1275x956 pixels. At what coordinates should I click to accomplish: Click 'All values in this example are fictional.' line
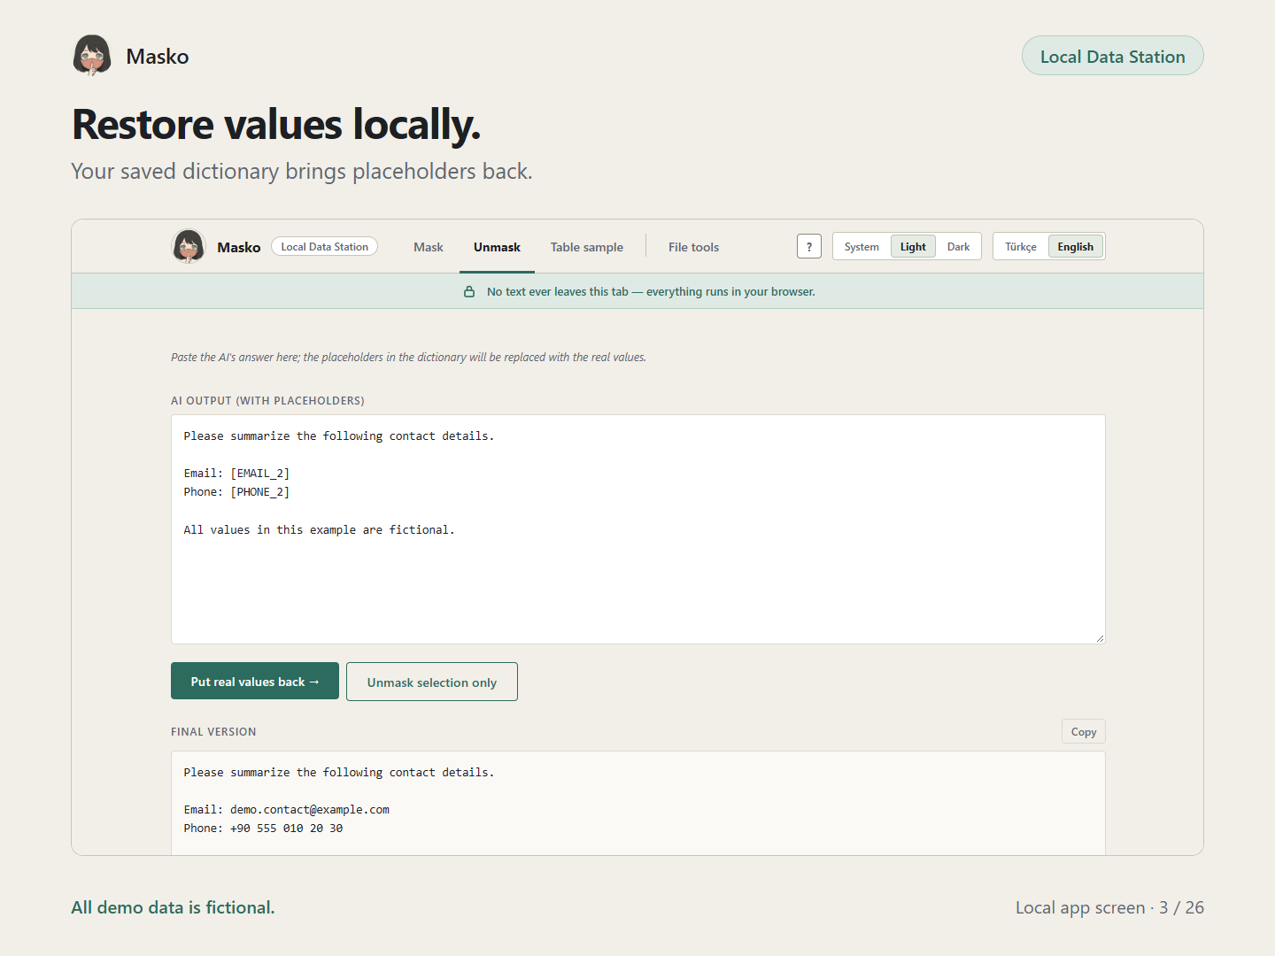pos(319,530)
